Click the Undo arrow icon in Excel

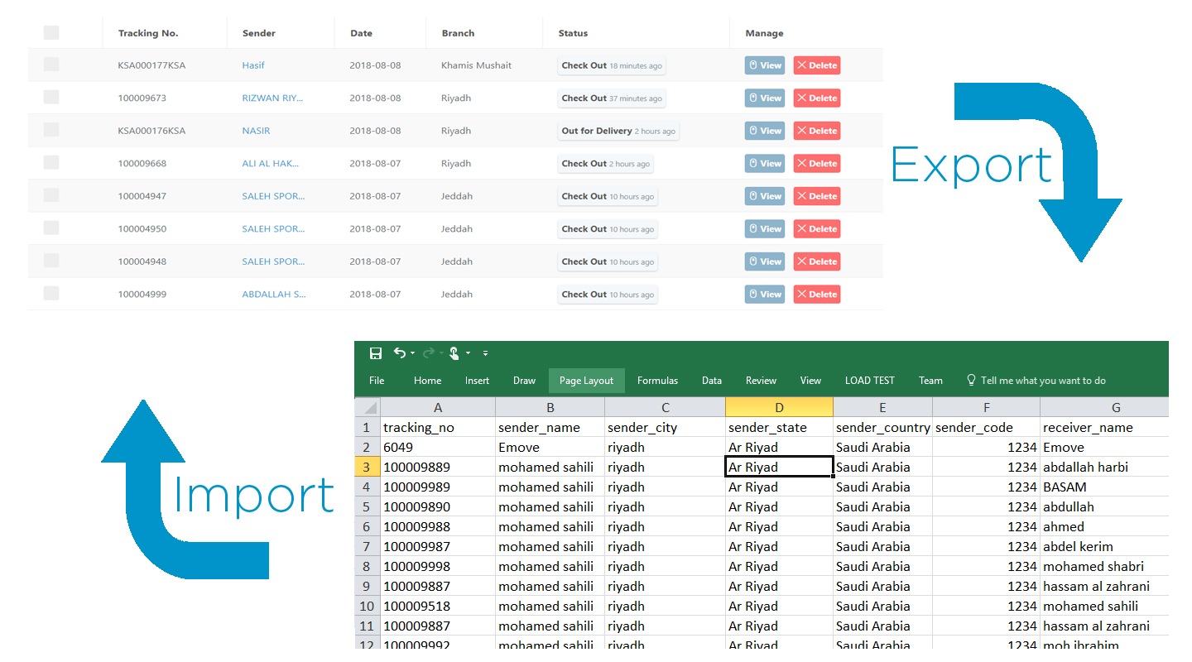tap(400, 353)
